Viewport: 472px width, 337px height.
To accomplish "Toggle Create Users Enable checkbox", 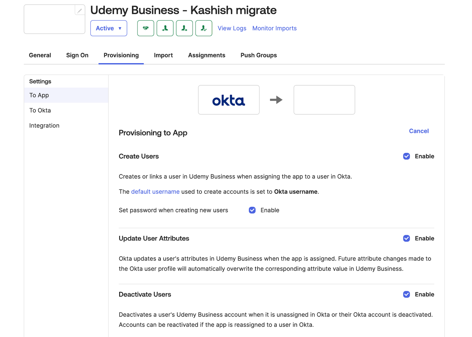I will (x=407, y=156).
